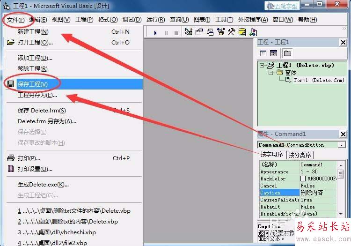Image resolution: width=351 pixels, height=246 pixels.
Task: Open the 图表(I) menu
Action: click(x=202, y=20)
